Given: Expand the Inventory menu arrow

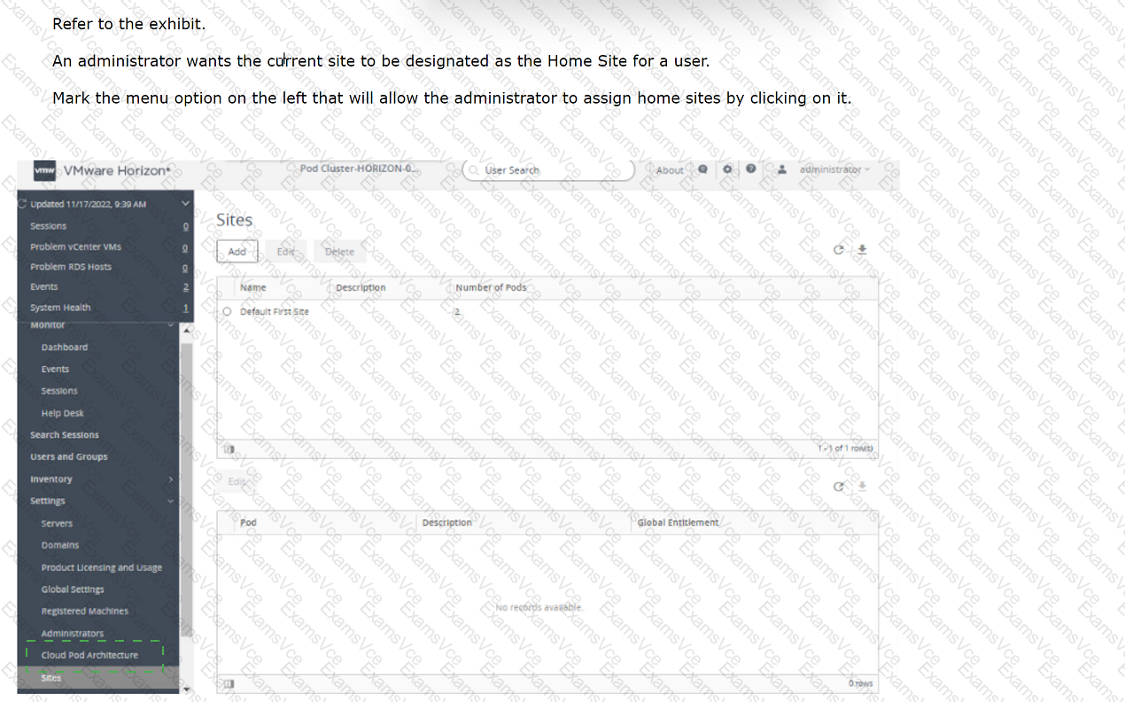Looking at the screenshot, I should [x=171, y=480].
